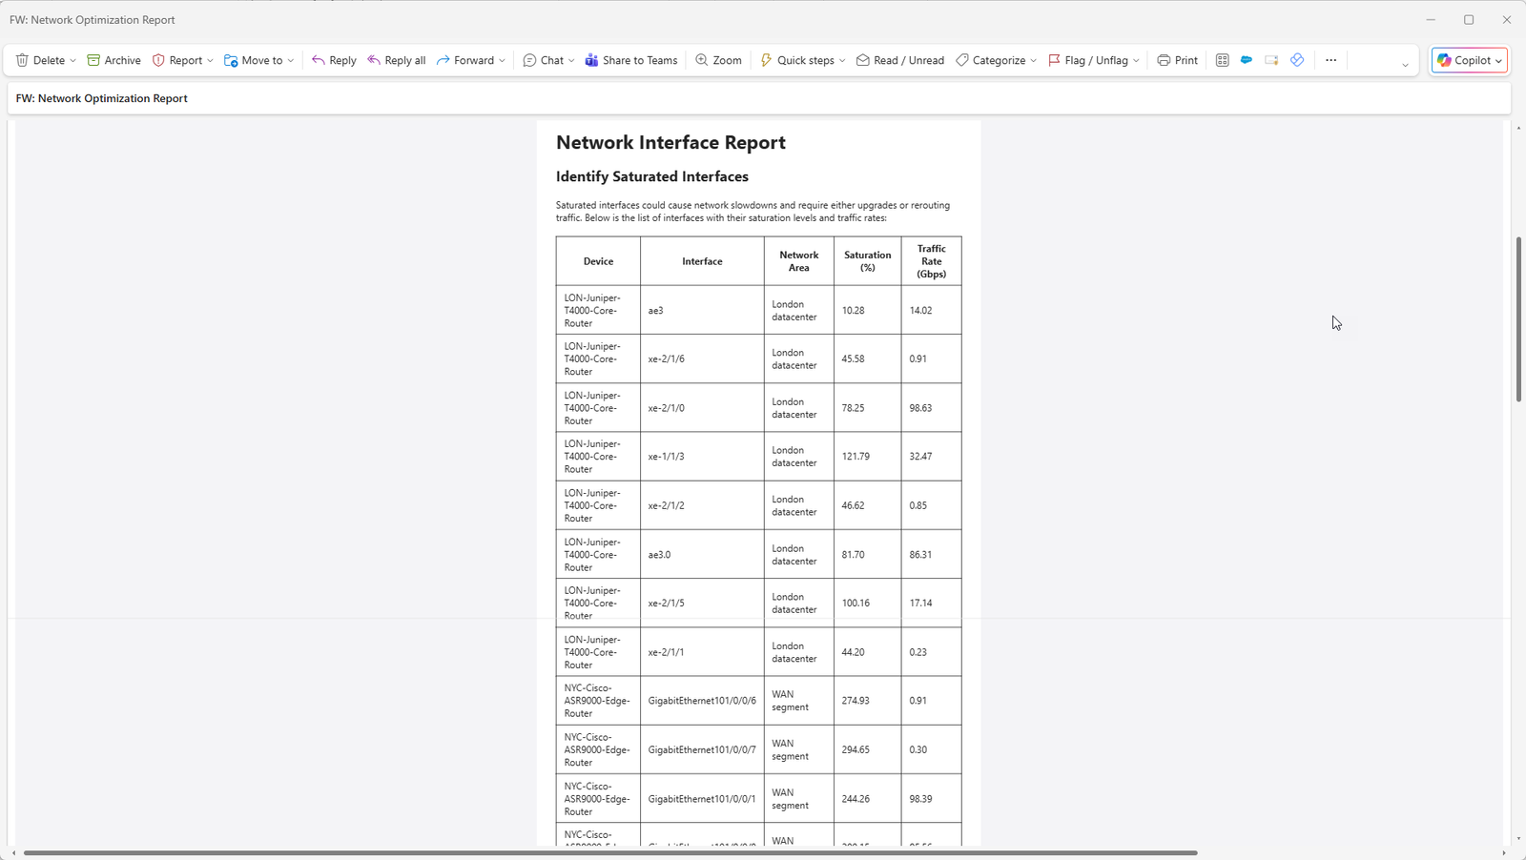Select the GigabitEthernet101/0/0/6 cell
The width and height of the screenshot is (1526, 860).
[x=702, y=701]
